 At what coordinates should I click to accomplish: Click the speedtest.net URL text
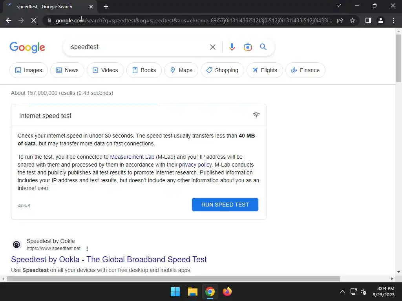click(x=53, y=248)
